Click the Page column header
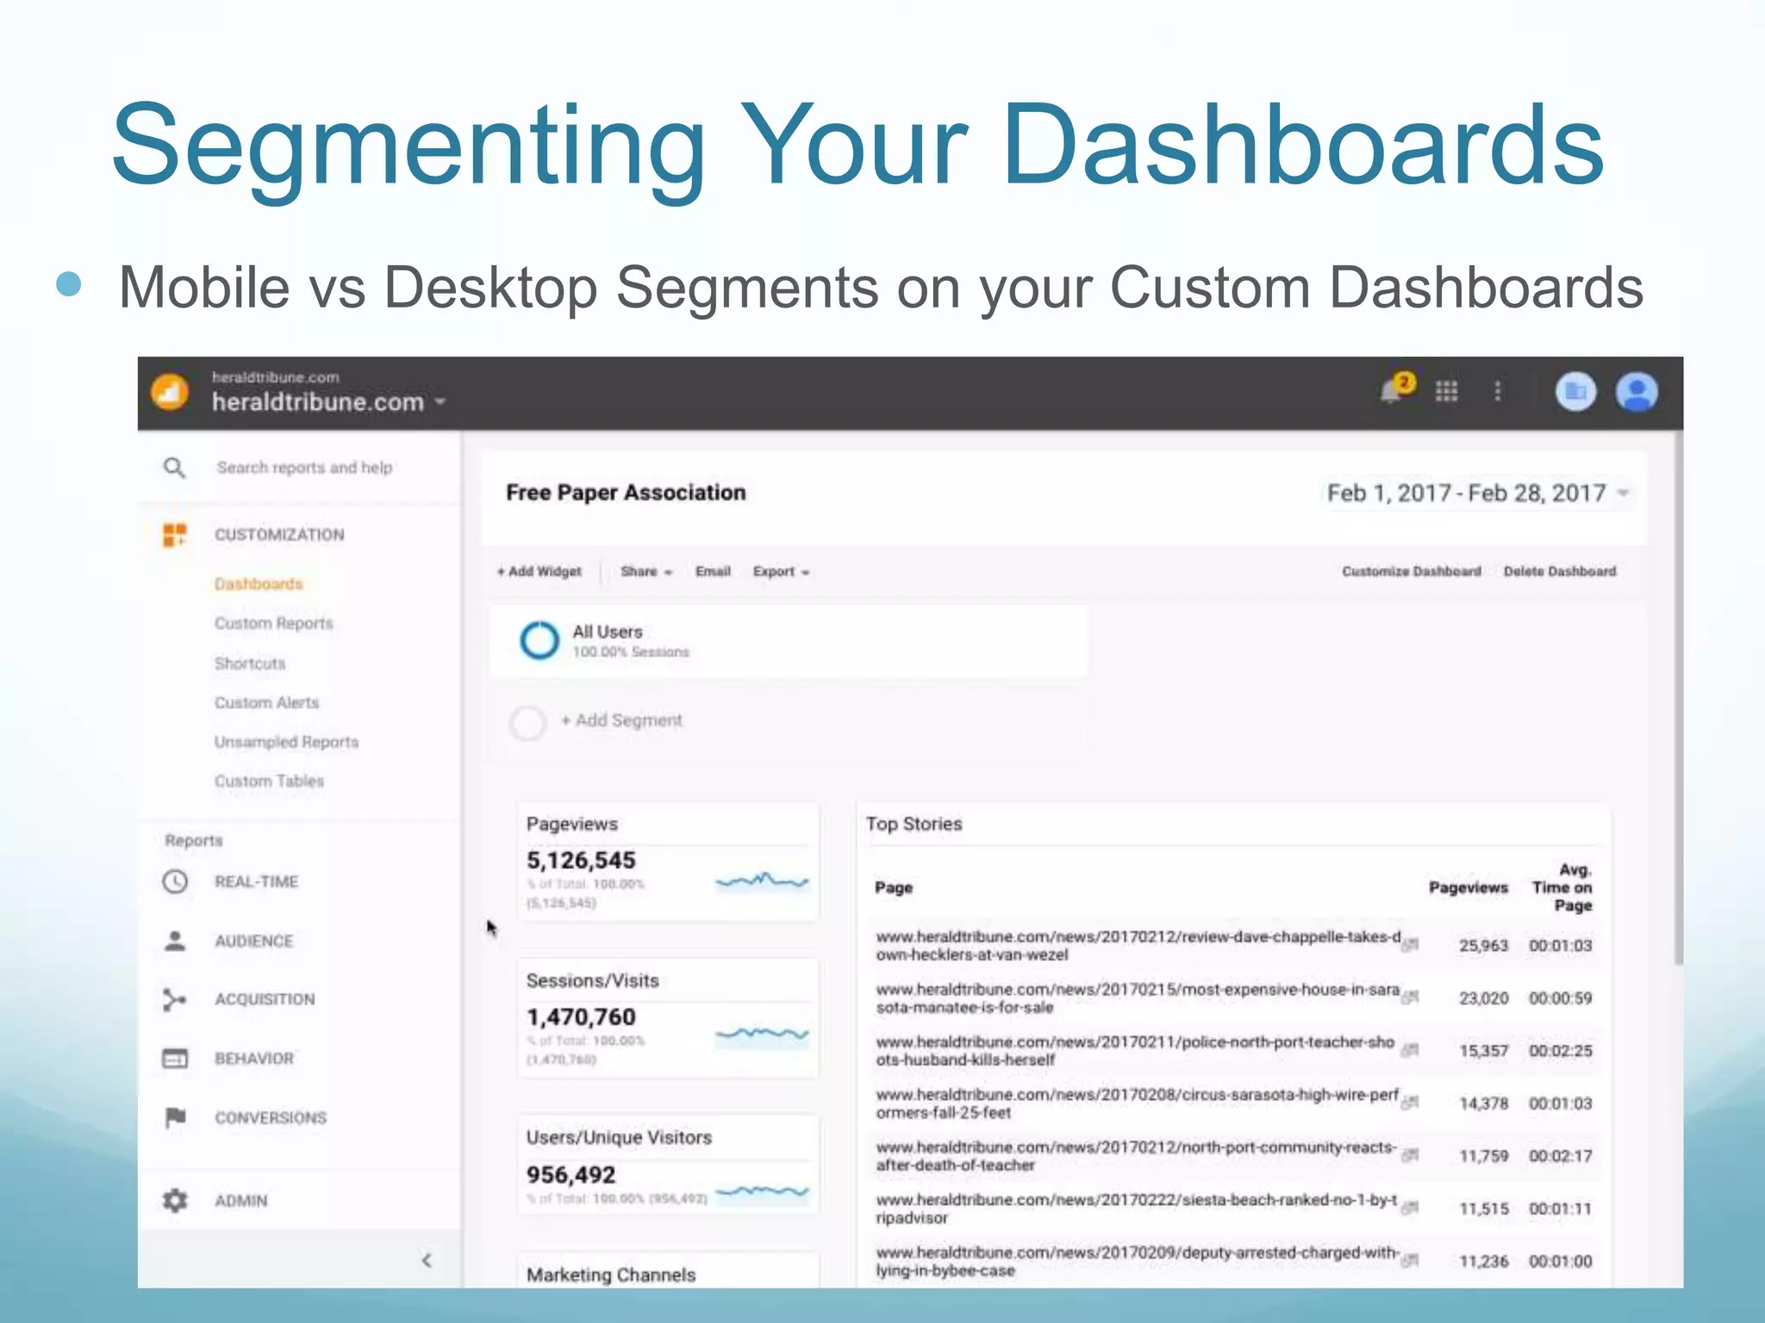Image resolution: width=1765 pixels, height=1323 pixels. click(x=894, y=887)
